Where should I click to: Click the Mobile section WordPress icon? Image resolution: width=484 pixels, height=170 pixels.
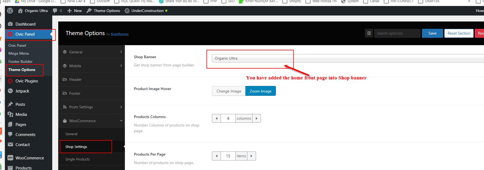click(65, 66)
